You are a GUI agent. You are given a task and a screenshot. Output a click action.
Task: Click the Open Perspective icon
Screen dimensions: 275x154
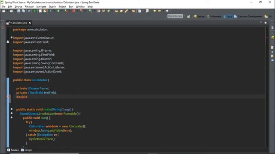[x=189, y=16]
